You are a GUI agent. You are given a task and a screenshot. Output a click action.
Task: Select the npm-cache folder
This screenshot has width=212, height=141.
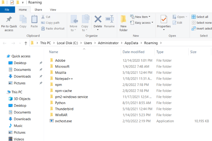63,91
